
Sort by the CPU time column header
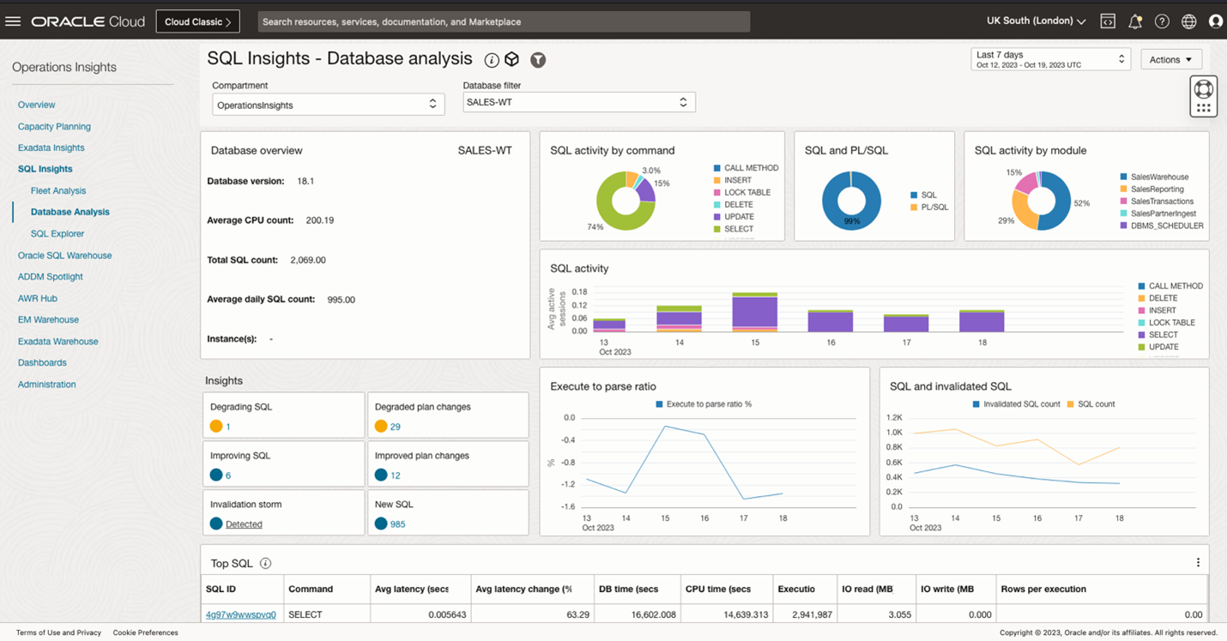tap(727, 590)
